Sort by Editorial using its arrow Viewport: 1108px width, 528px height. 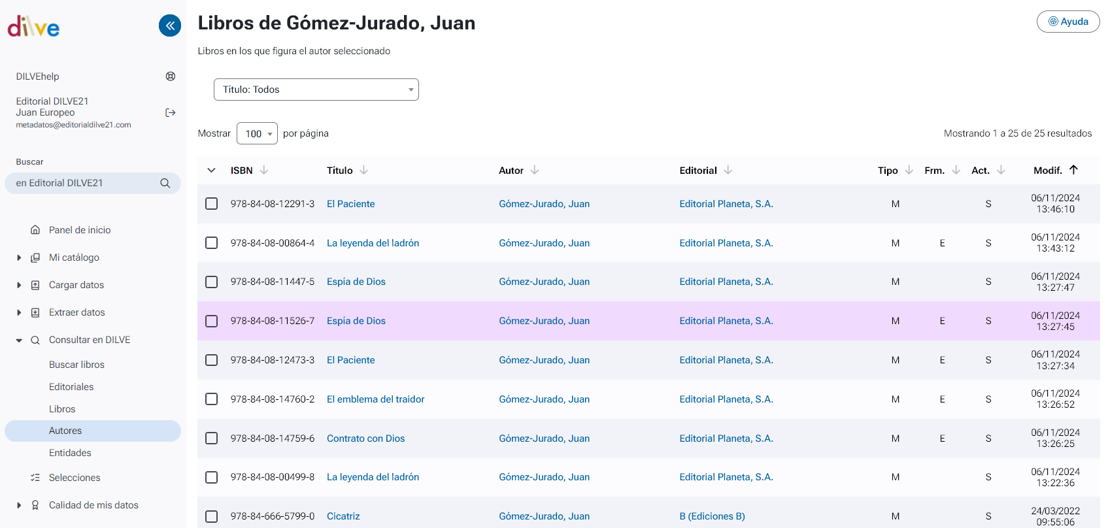pyautogui.click(x=728, y=170)
